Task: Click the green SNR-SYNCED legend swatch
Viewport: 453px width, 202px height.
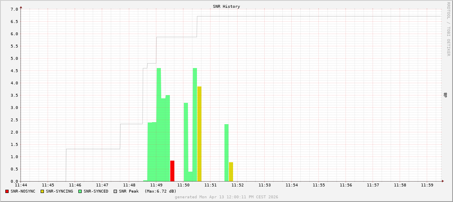Action: 80,191
